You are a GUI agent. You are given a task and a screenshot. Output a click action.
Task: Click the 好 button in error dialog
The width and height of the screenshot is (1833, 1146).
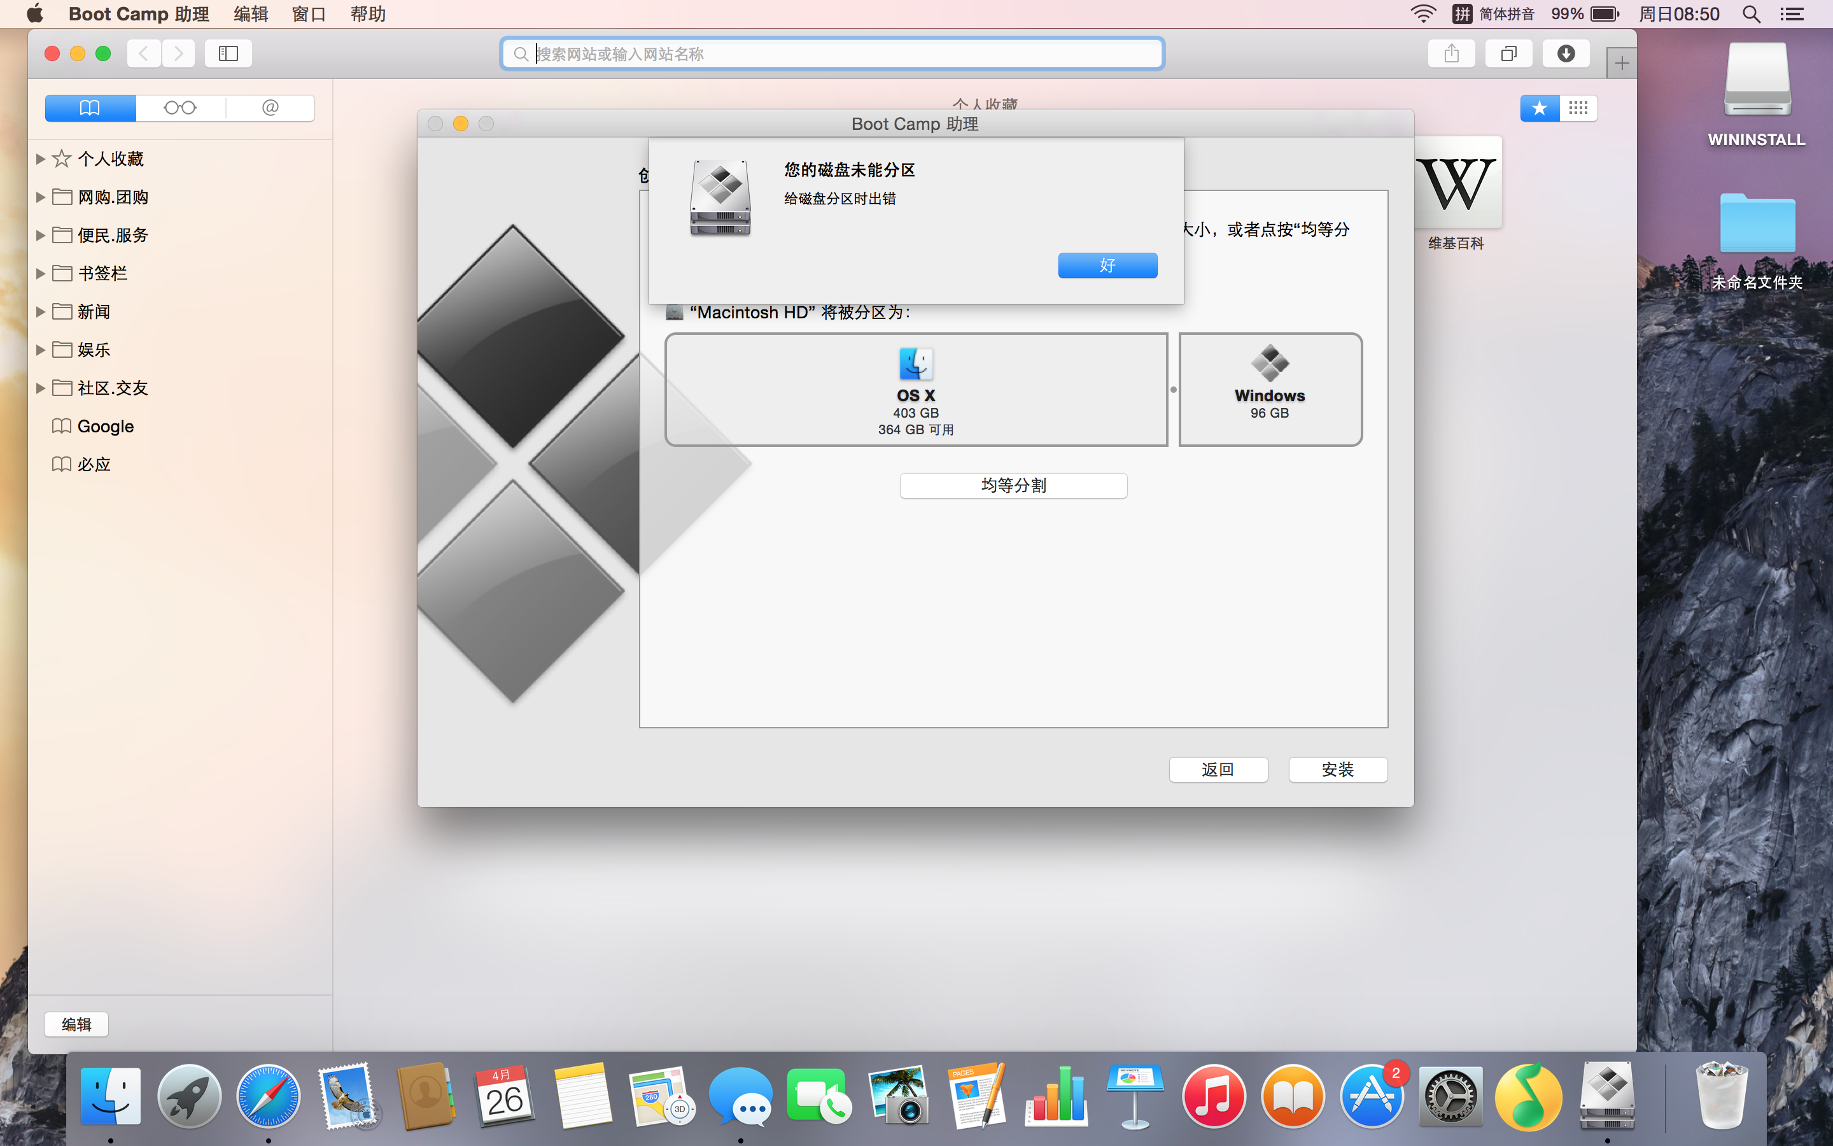click(x=1107, y=265)
